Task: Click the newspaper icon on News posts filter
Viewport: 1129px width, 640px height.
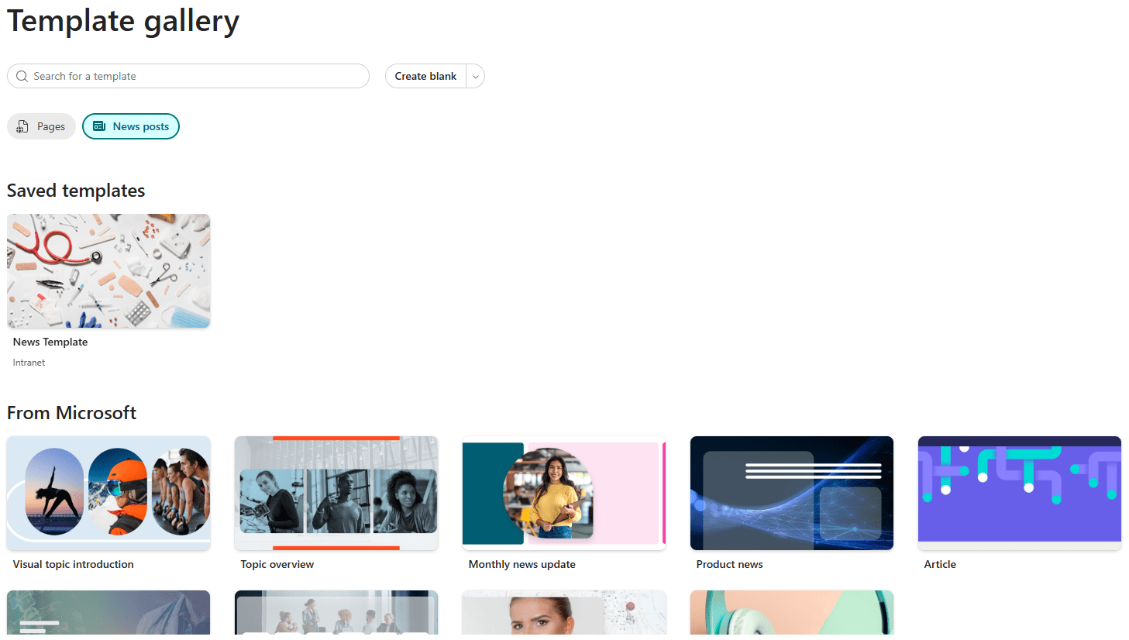Action: tap(100, 126)
